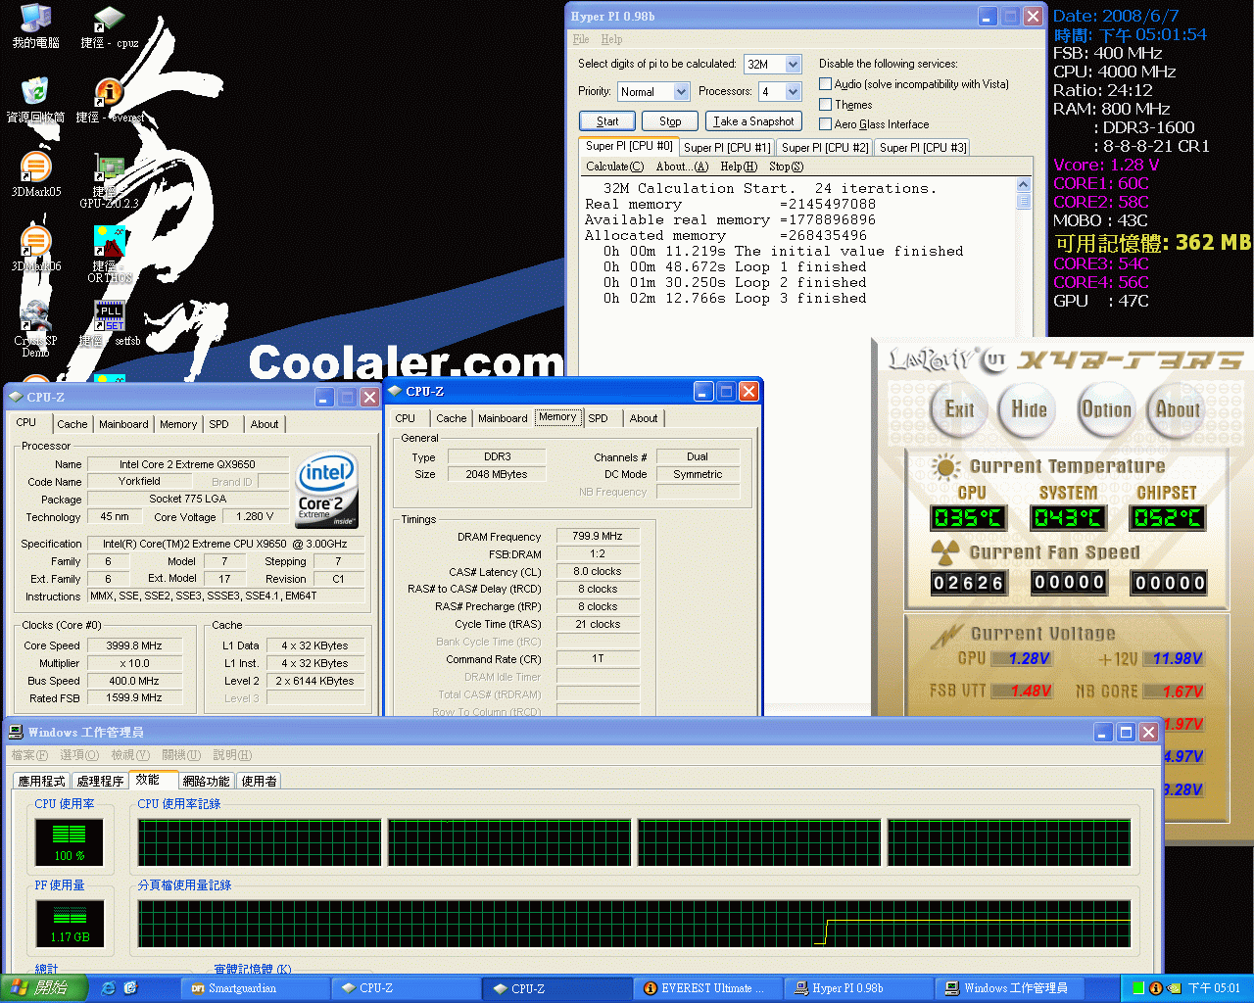Open Mainboard tab in front CPU-Z window
1254x1003 pixels.
click(x=503, y=418)
